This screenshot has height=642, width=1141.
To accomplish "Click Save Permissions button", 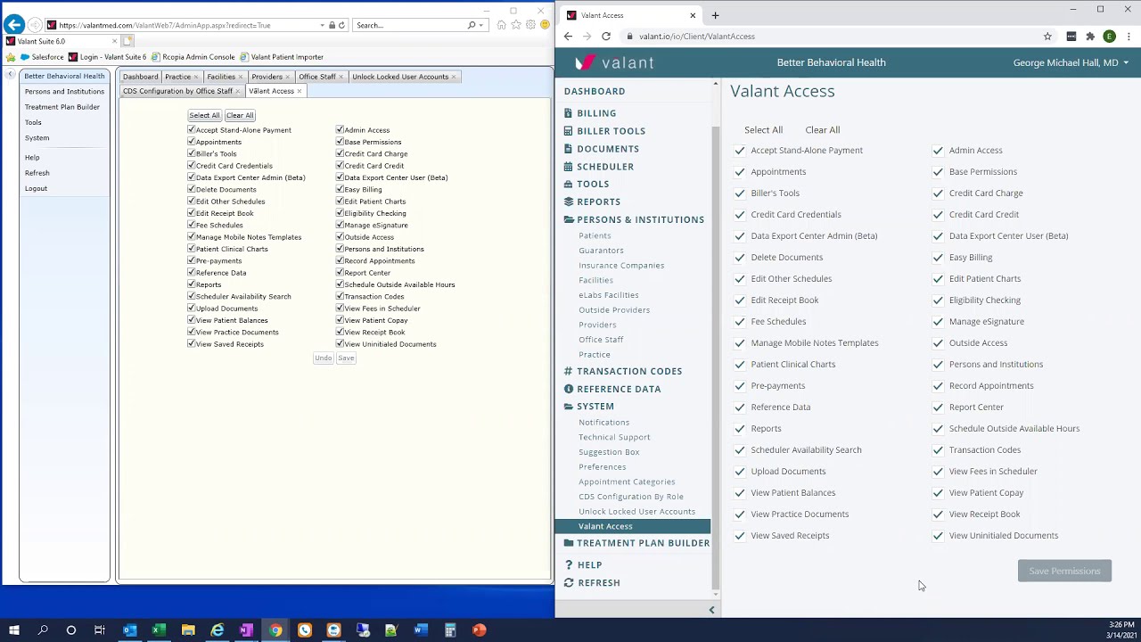I will point(1064,571).
